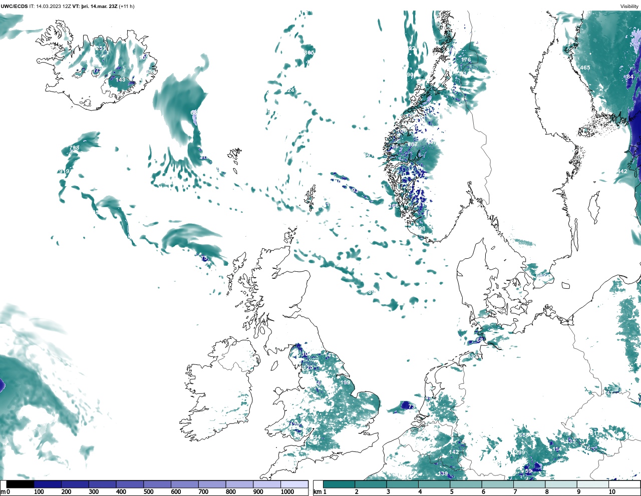Select the darkest teal 1–2 km swatch
The width and height of the screenshot is (641, 496).
(x=339, y=484)
